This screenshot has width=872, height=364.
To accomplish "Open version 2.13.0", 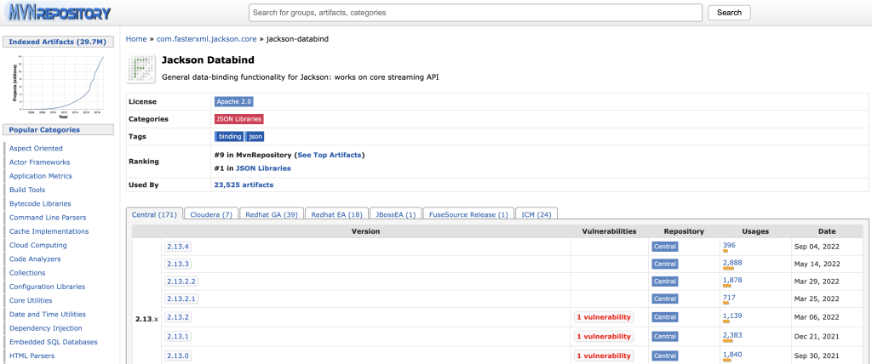I will (179, 355).
